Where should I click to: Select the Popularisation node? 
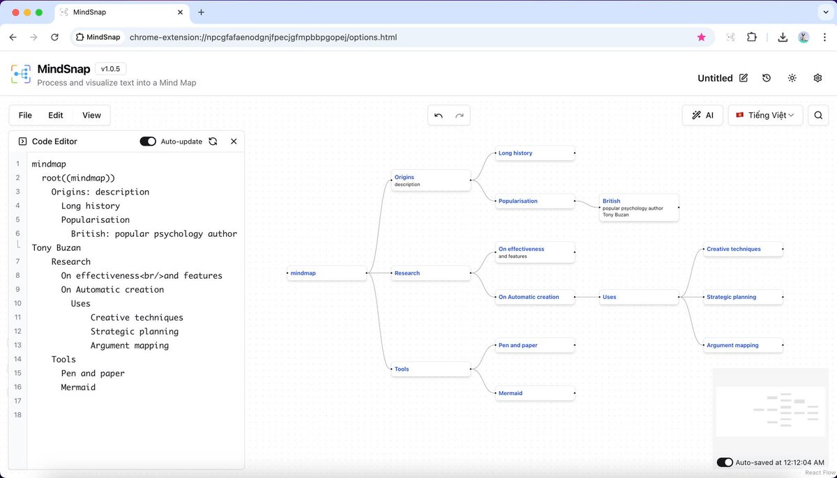coord(535,201)
